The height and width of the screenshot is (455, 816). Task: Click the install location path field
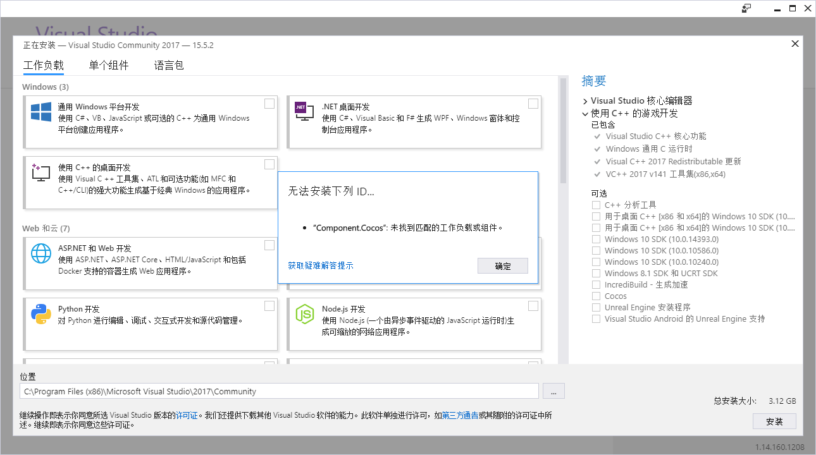coord(279,391)
